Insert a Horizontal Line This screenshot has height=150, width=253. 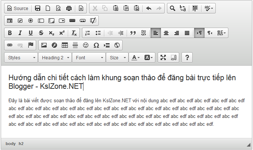tap(75, 45)
